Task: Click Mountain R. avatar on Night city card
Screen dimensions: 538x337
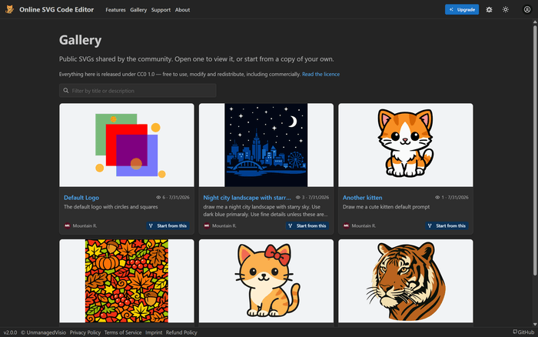Action: [x=207, y=225]
